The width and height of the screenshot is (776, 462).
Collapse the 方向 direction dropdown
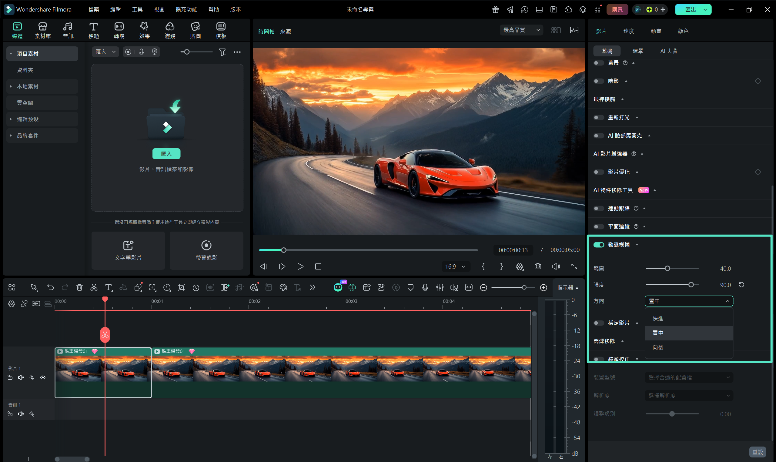pyautogui.click(x=688, y=301)
